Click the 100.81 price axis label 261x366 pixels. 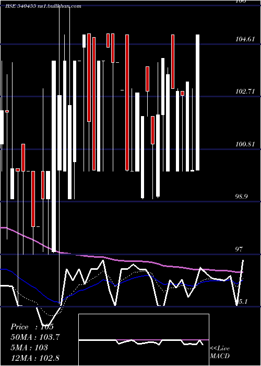tap(245, 144)
